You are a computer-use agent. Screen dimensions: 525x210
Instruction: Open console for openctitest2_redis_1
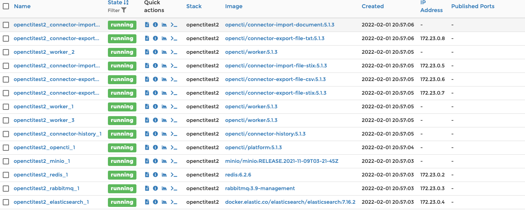click(174, 175)
